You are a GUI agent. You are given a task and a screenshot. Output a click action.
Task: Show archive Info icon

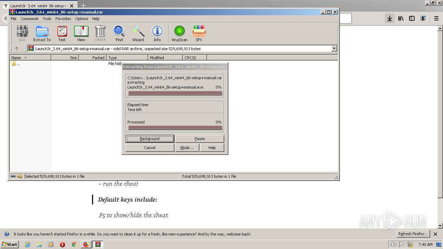tap(157, 34)
